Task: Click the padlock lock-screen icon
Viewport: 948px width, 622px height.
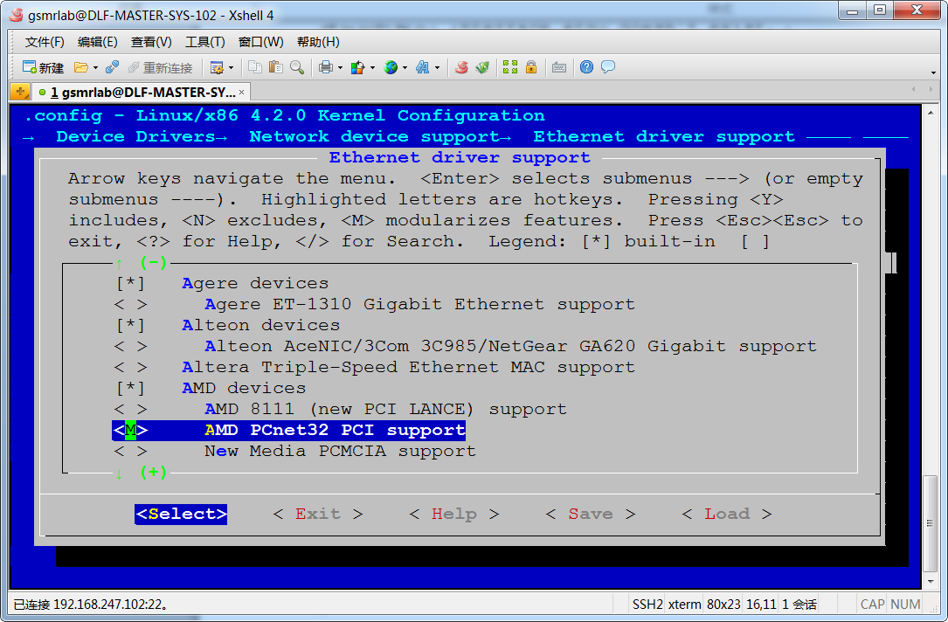Action: click(x=531, y=67)
